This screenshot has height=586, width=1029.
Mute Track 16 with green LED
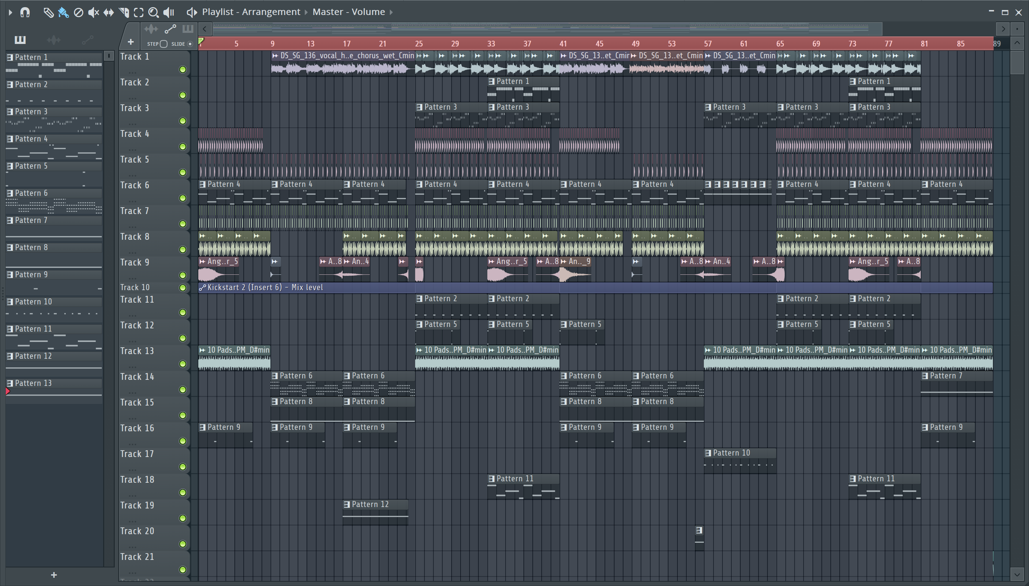pyautogui.click(x=183, y=441)
